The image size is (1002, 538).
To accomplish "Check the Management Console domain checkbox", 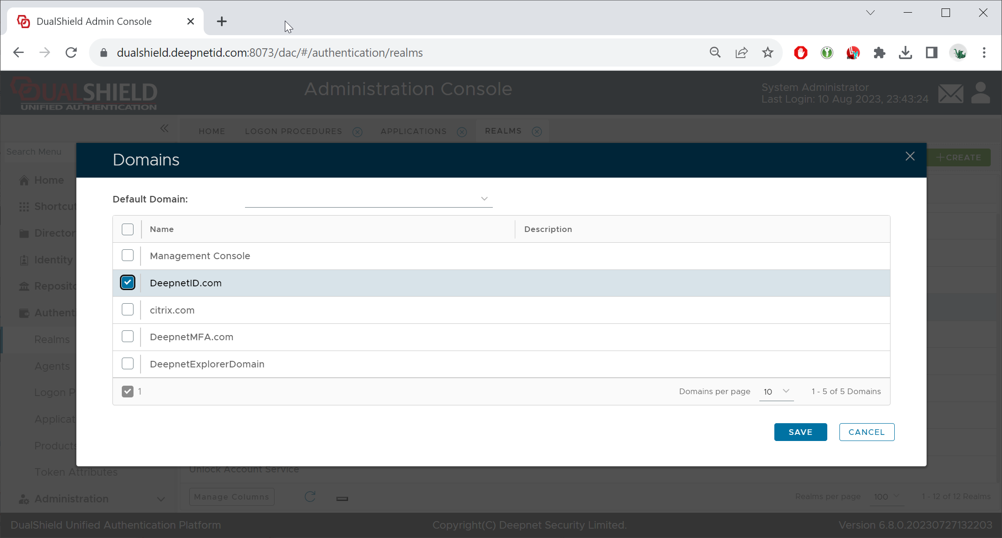I will tap(127, 255).
